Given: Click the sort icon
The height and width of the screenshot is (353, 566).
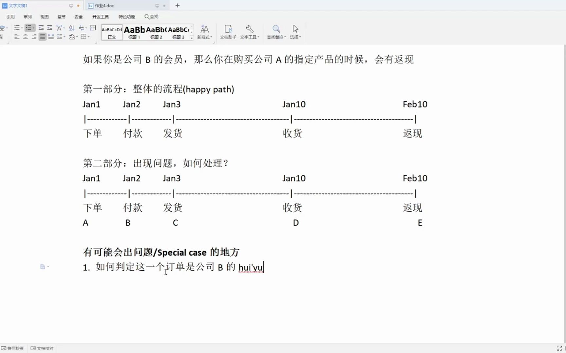Looking at the screenshot, I should click(x=72, y=28).
